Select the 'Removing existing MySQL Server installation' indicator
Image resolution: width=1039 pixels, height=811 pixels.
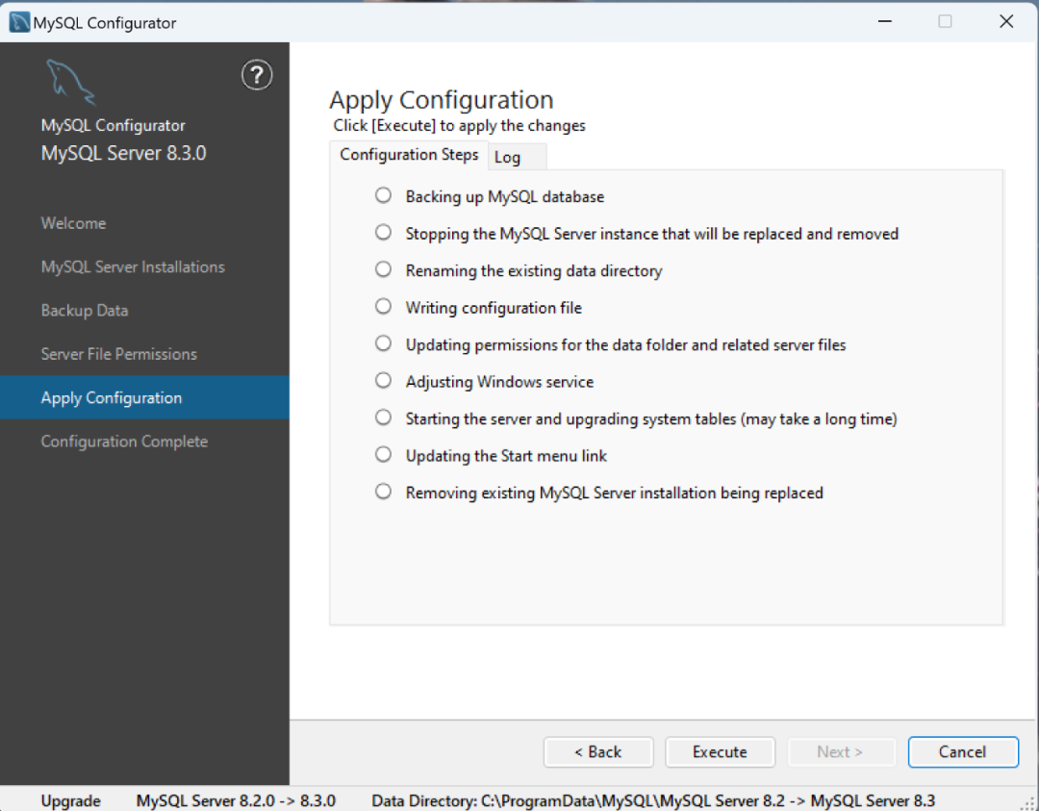pyautogui.click(x=383, y=492)
